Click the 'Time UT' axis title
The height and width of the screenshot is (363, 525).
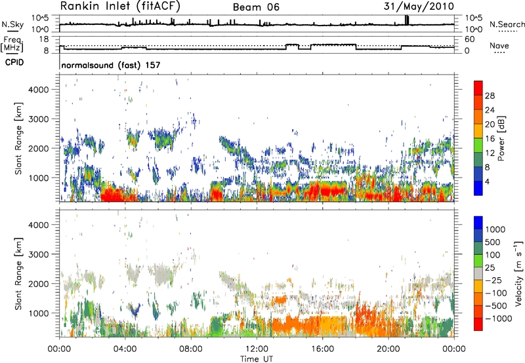[x=257, y=358]
